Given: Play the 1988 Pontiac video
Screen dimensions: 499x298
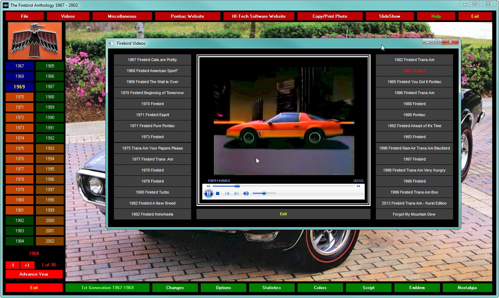Looking at the screenshot, I should pos(414,115).
